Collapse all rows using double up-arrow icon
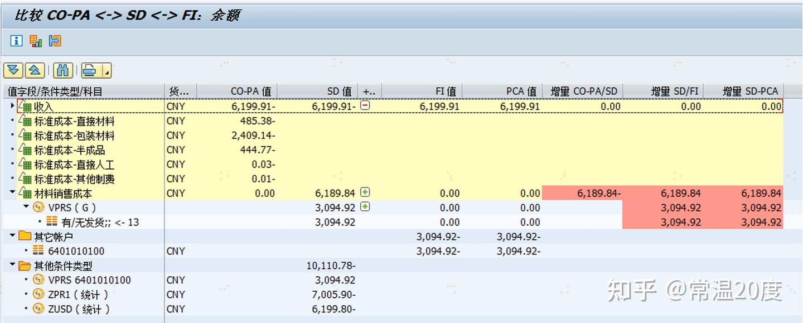The image size is (803, 323). coord(33,70)
